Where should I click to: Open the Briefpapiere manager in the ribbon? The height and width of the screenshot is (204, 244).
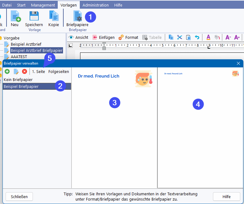click(x=77, y=18)
